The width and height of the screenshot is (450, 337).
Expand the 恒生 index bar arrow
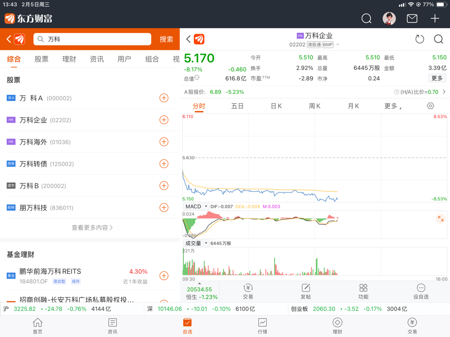pyautogui.click(x=200, y=283)
